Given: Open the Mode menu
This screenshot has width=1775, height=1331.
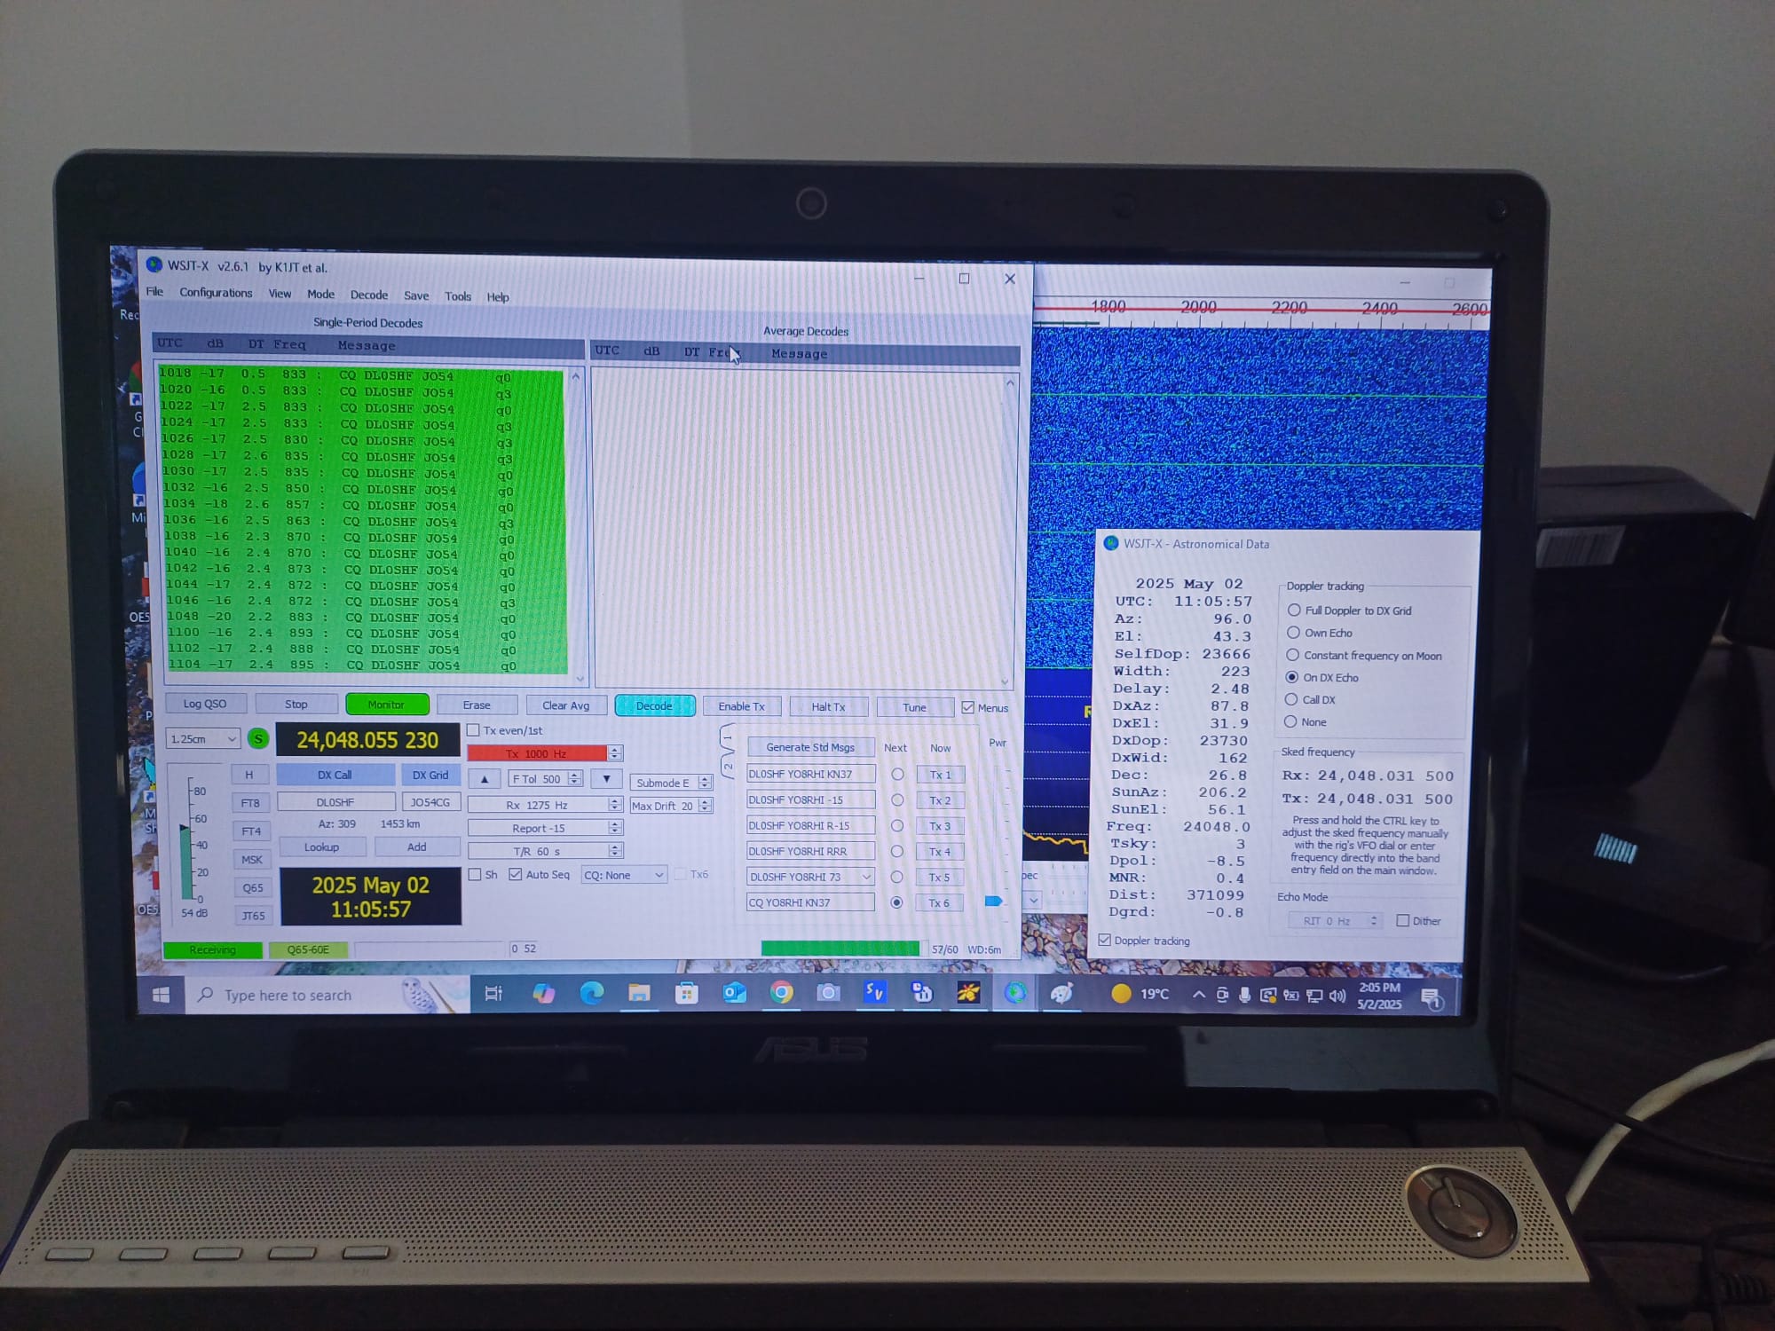Looking at the screenshot, I should pyautogui.click(x=320, y=295).
